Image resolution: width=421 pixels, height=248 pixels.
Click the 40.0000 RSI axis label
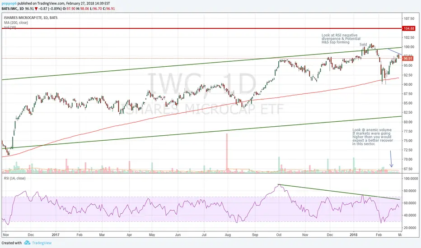[410, 215]
